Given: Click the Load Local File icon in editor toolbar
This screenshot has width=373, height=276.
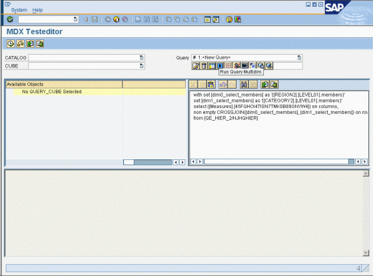Looking at the screenshot, I should [265, 84].
